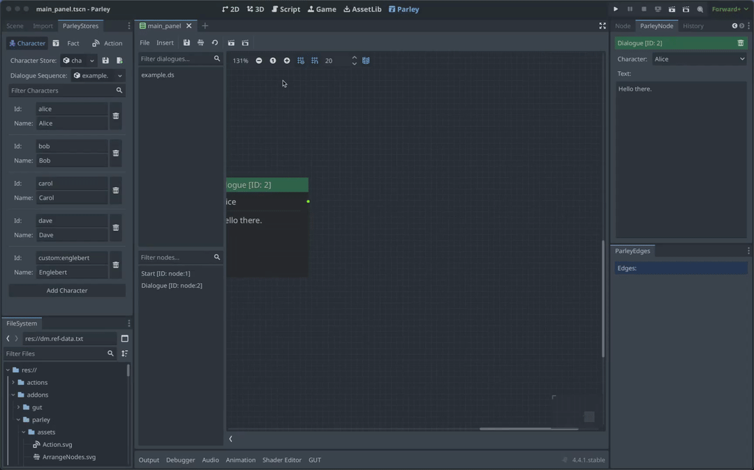Click the revert changes arrow icon in Parley toolbar
754x470 pixels.
point(214,43)
